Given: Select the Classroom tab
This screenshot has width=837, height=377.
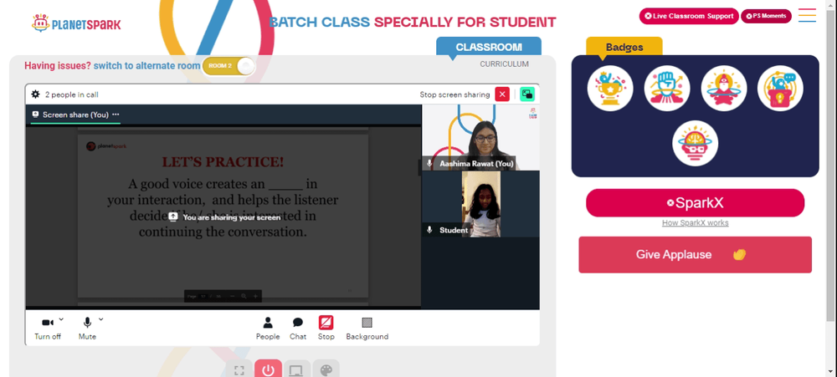Looking at the screenshot, I should (x=489, y=47).
